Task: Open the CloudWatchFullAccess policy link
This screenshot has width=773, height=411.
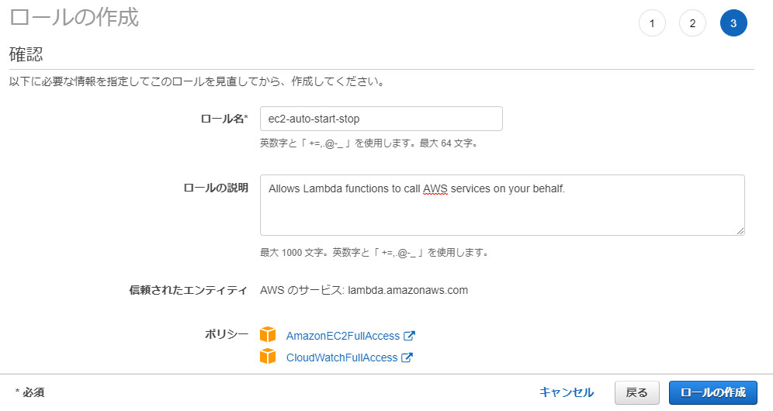Action: (341, 357)
